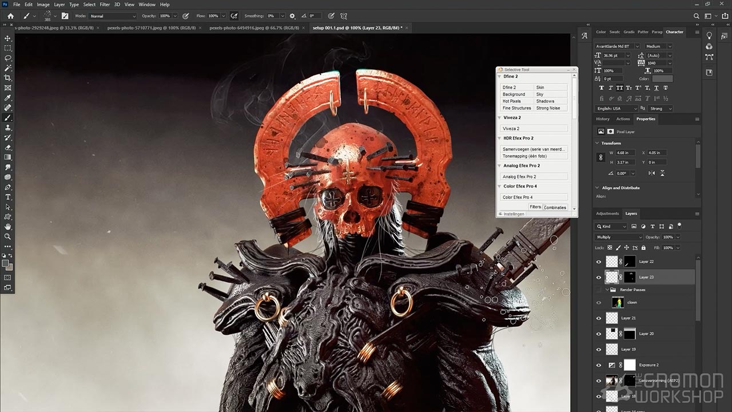The height and width of the screenshot is (412, 732).
Task: Select the Hand tool
Action: (x=8, y=227)
